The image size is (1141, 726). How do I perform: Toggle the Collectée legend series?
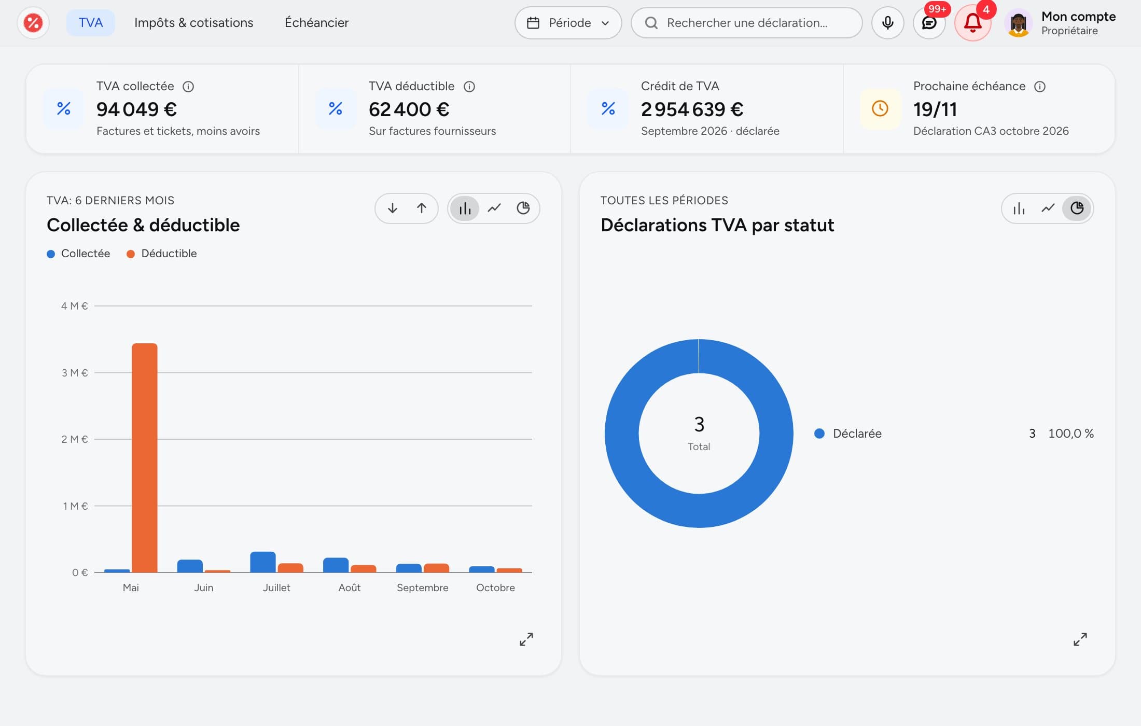pyautogui.click(x=78, y=254)
